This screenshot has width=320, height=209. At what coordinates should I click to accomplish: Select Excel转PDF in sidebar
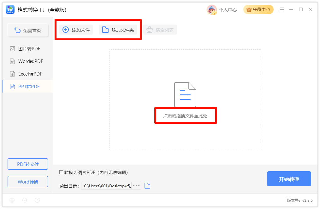pyautogui.click(x=27, y=74)
